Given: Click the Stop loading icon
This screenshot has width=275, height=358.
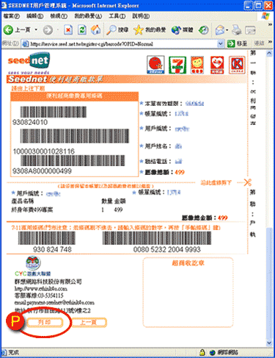Looking at the screenshot, I should pos(68,30).
